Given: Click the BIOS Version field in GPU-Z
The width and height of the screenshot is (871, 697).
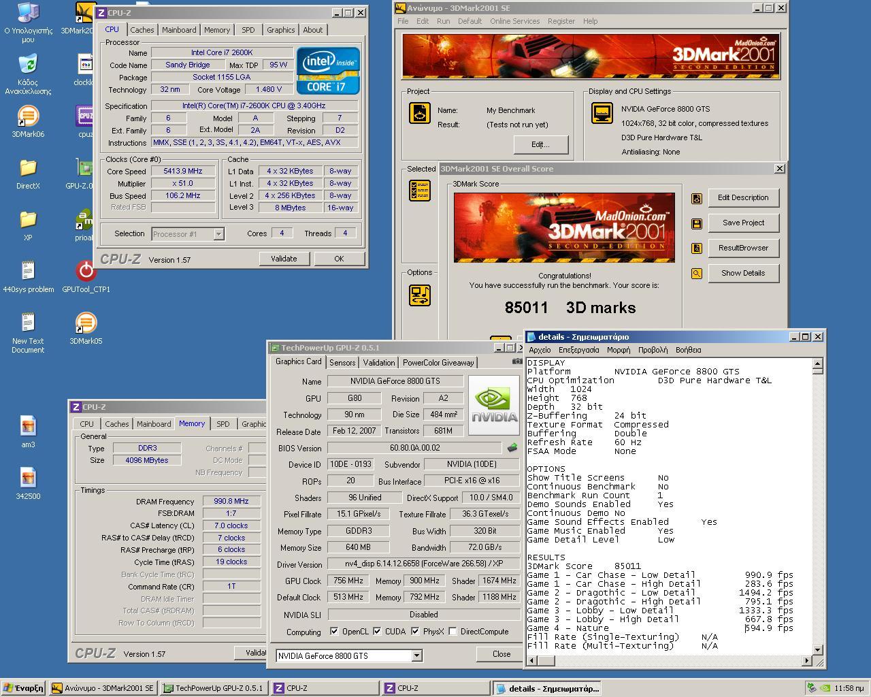Looking at the screenshot, I should (414, 448).
